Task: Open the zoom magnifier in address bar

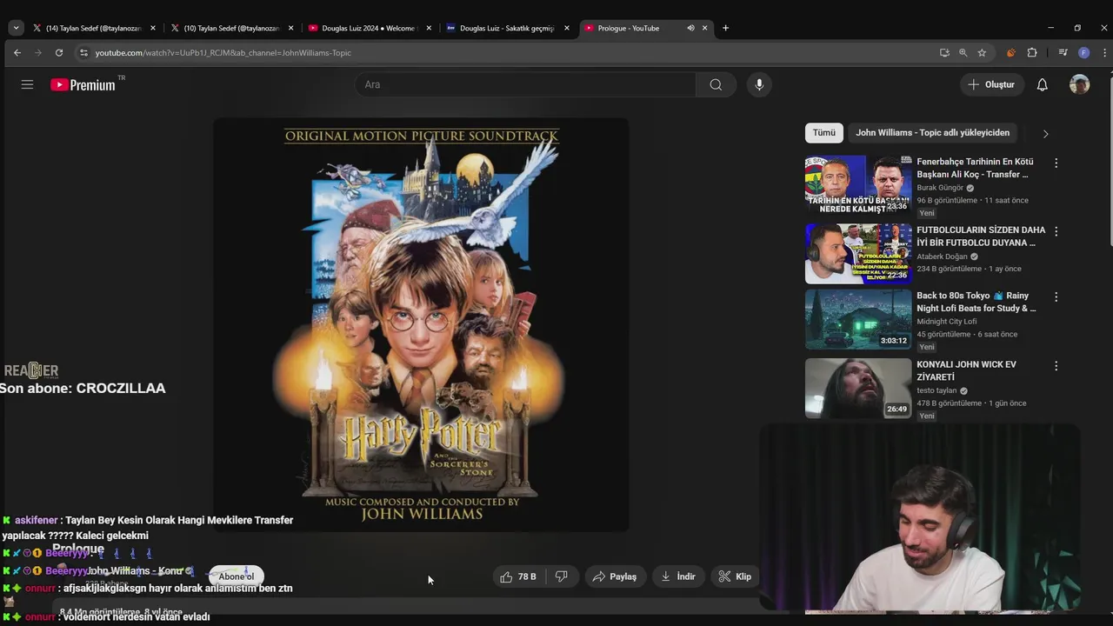Action: point(963,53)
